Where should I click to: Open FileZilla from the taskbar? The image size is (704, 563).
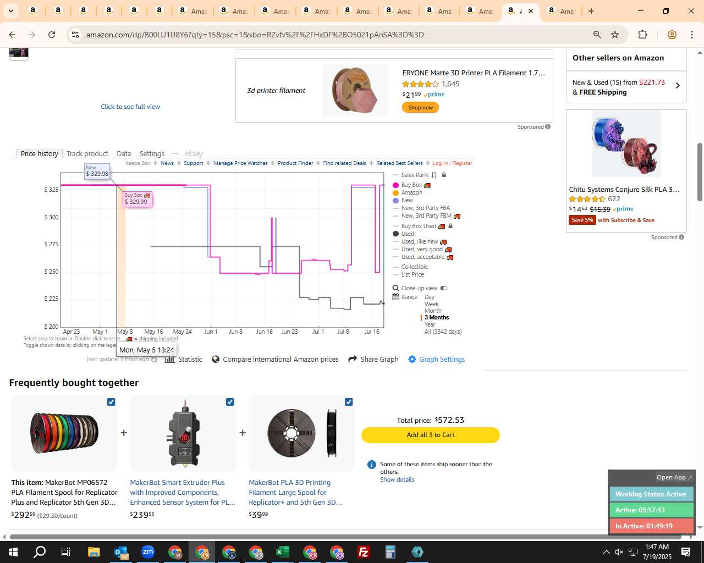click(x=364, y=552)
